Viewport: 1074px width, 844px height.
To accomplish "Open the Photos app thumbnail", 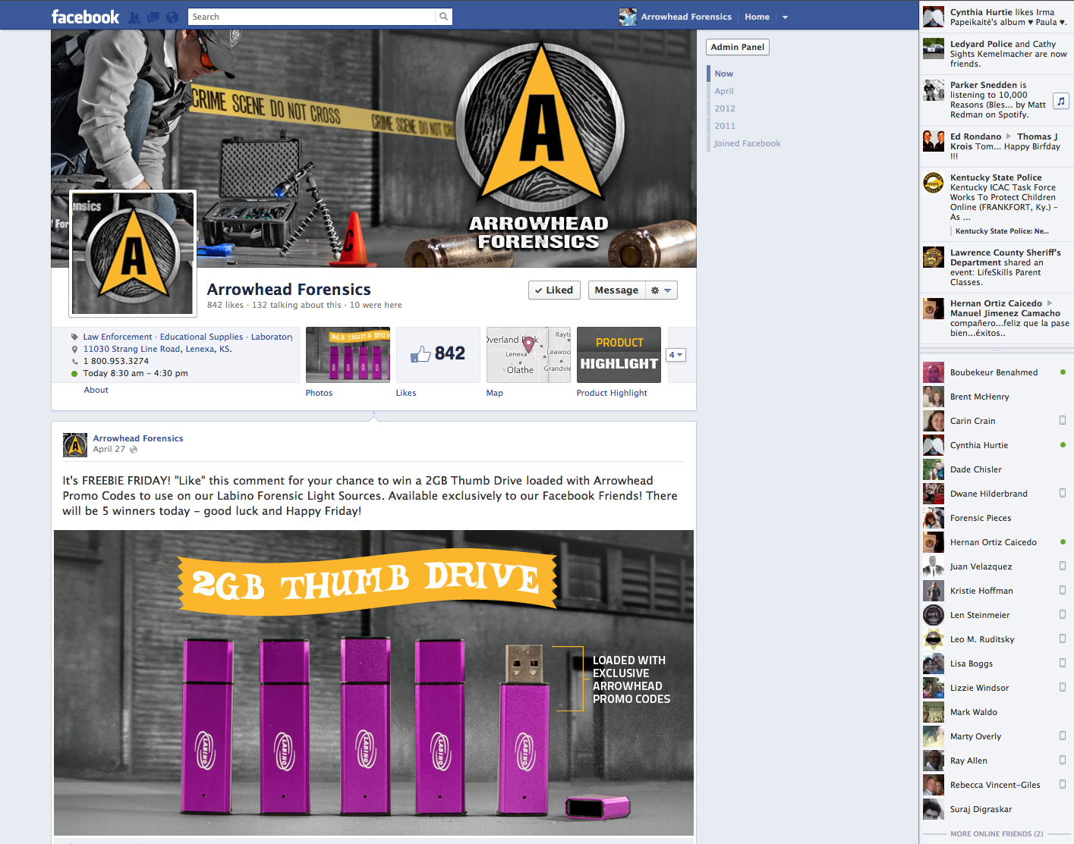I will point(348,355).
